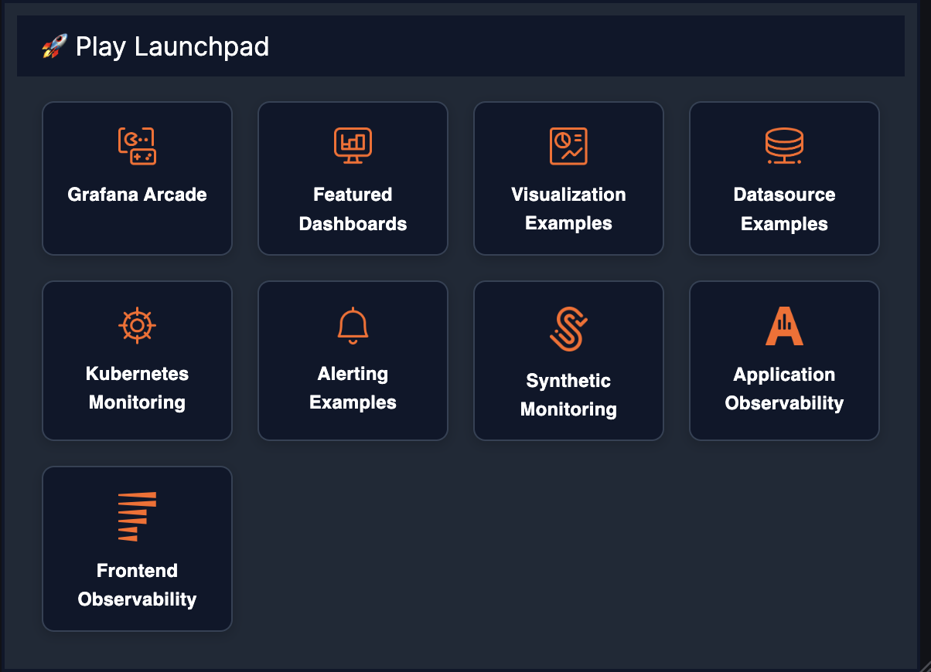Open the Application Observability card

(784, 361)
